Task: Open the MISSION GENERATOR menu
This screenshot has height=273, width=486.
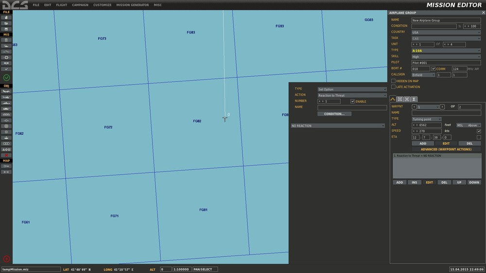Action: pos(133,5)
